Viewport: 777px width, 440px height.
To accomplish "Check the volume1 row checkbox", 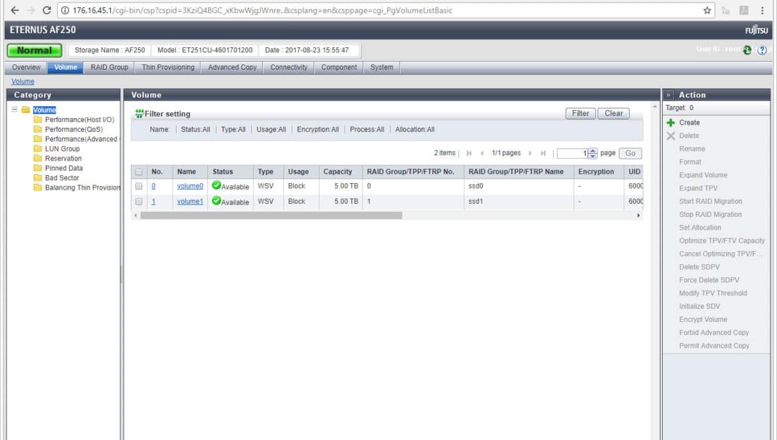I will [x=139, y=202].
